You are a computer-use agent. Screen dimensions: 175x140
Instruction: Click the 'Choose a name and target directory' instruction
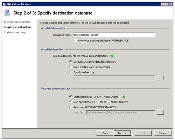pos(84,23)
